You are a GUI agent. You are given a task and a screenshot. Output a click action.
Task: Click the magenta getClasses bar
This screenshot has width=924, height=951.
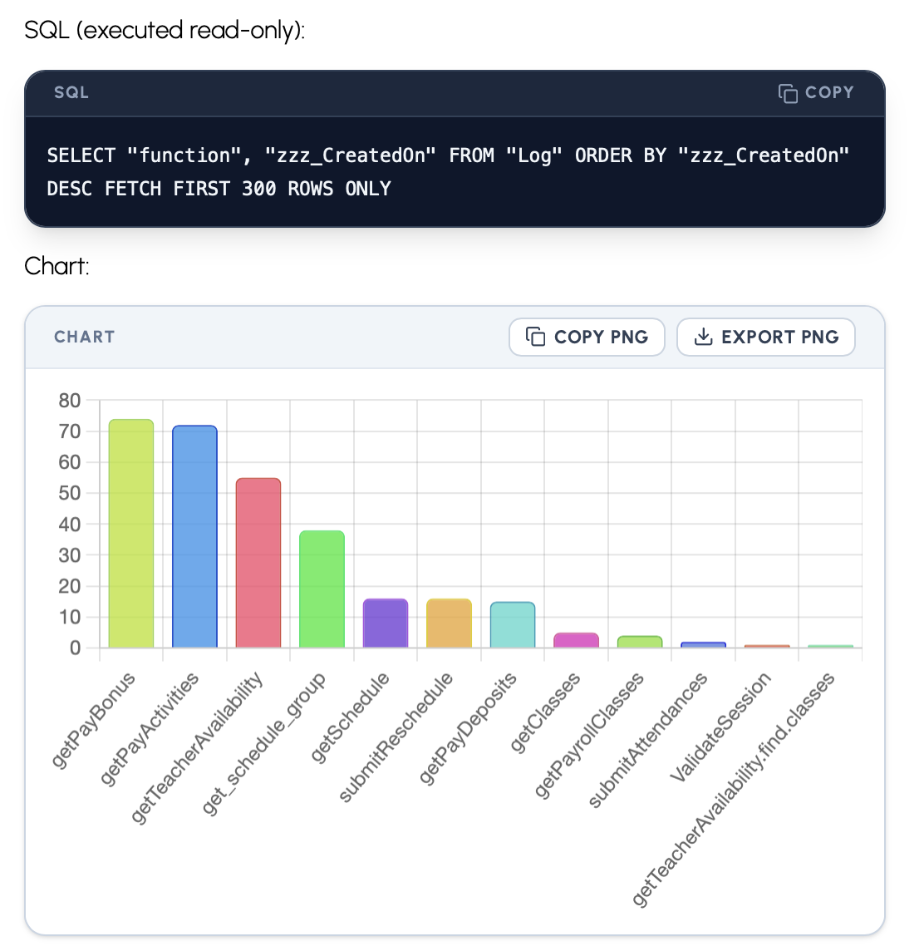coord(576,640)
